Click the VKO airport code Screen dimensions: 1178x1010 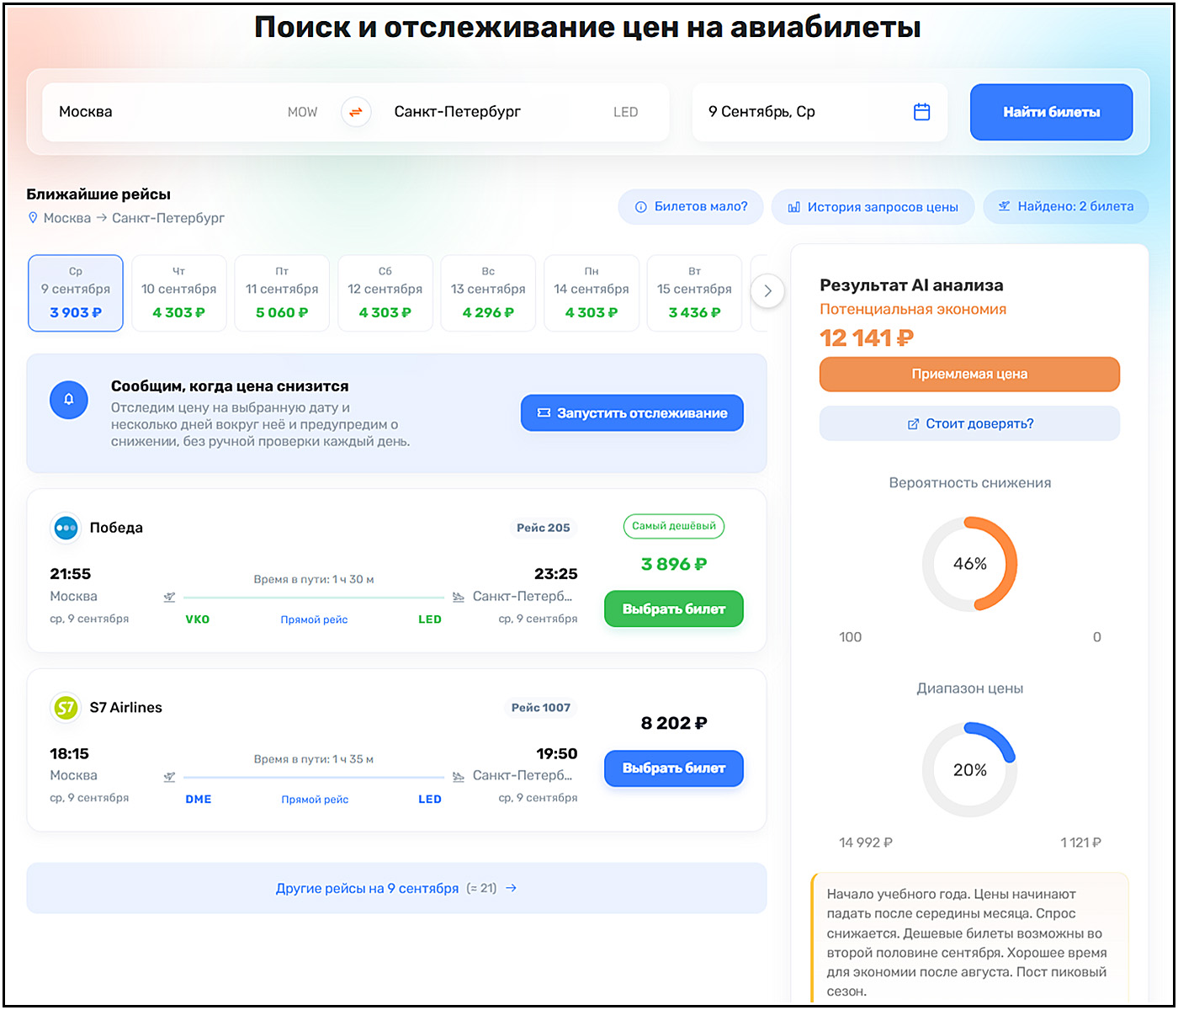(198, 619)
